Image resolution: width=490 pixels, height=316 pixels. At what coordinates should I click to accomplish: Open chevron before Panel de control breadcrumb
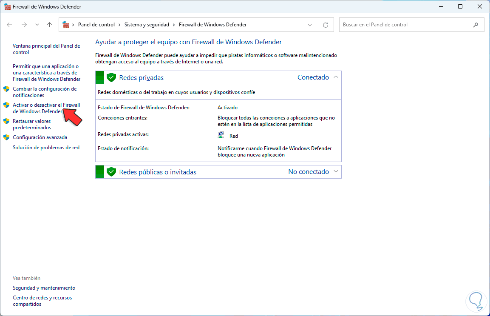coord(74,25)
